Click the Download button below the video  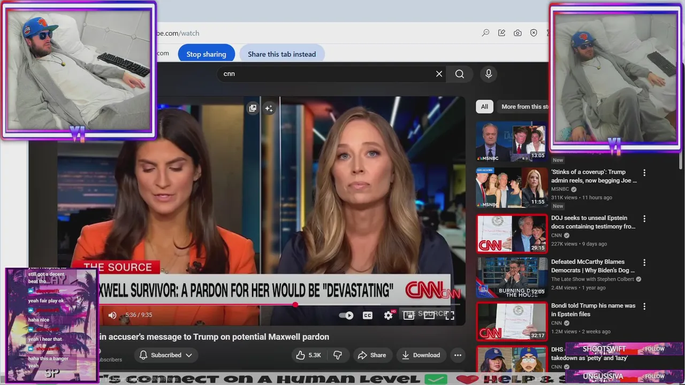(x=421, y=355)
